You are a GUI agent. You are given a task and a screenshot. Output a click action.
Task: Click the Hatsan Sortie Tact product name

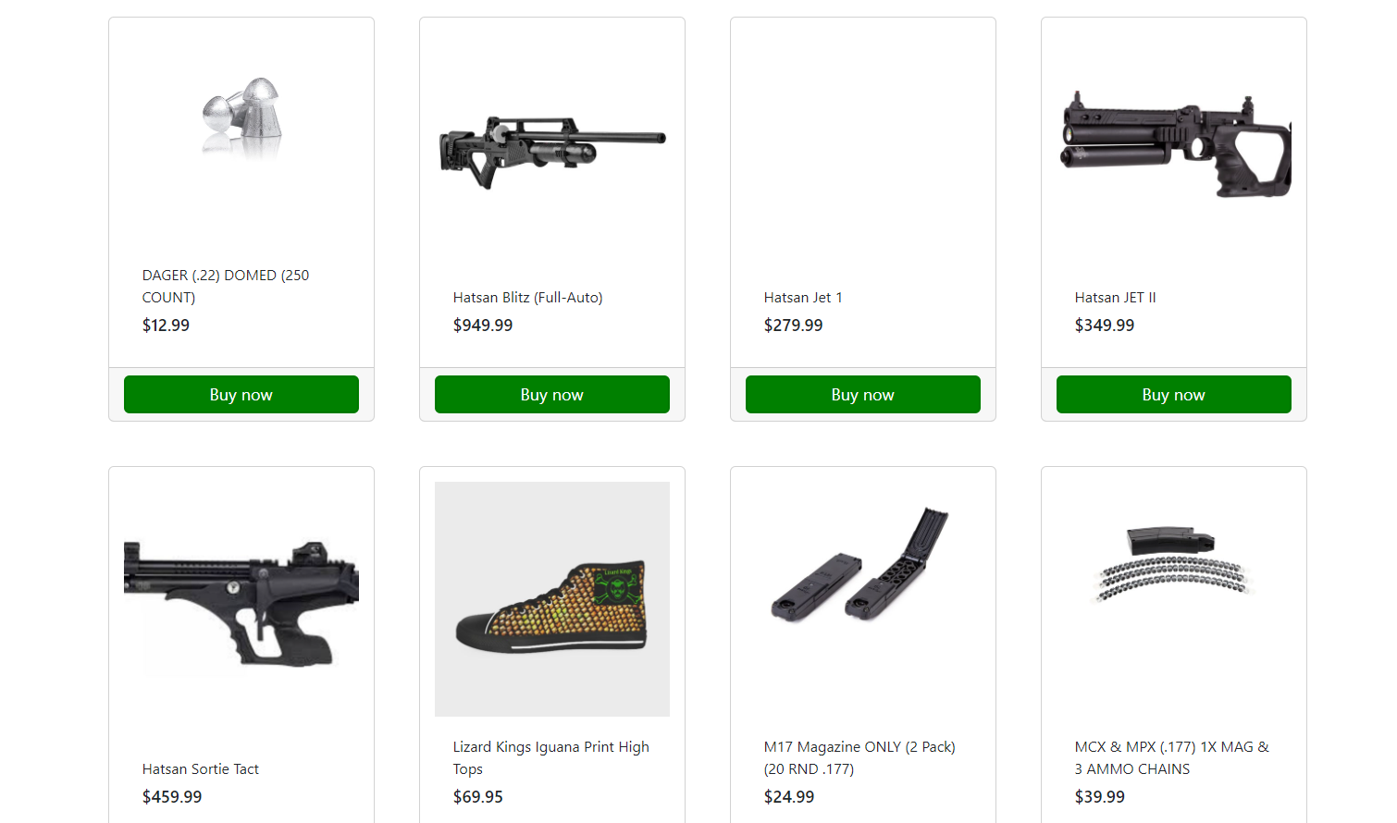201,769
